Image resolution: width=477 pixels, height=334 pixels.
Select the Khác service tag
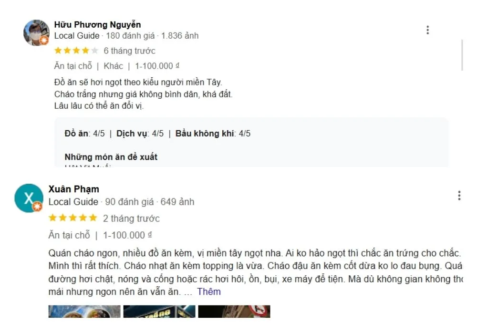tap(114, 66)
